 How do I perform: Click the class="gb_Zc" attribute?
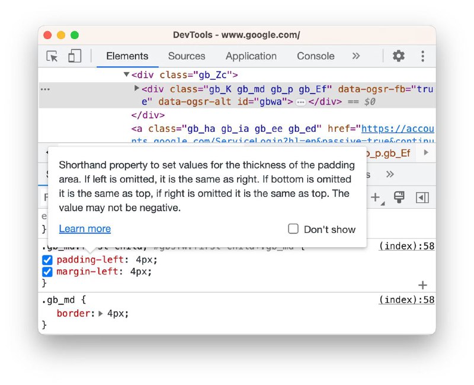tap(196, 75)
